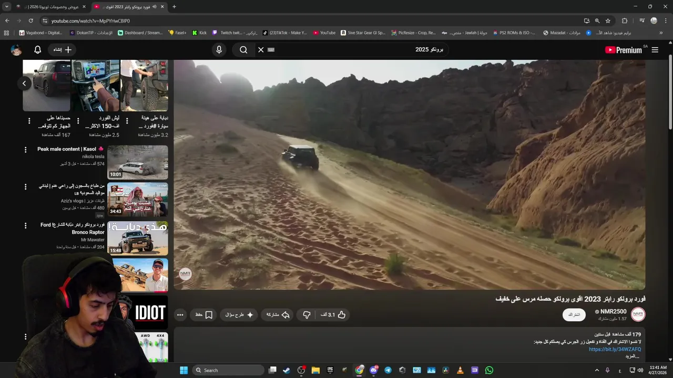Open File Explorer from the taskbar

tap(315, 370)
